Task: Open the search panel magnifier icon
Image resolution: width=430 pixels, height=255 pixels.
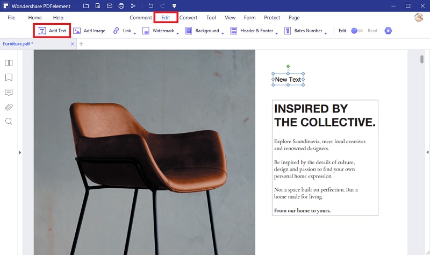Action: 9,122
